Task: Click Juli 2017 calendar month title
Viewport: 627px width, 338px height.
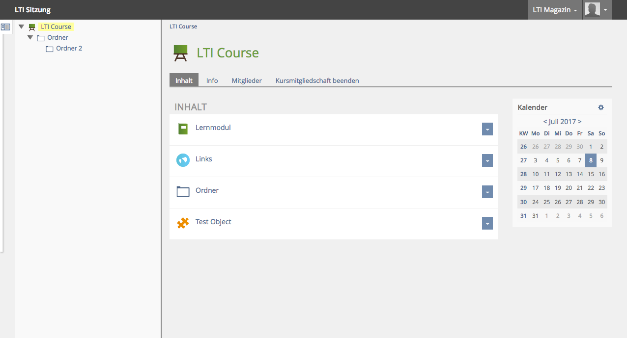Action: (x=562, y=122)
